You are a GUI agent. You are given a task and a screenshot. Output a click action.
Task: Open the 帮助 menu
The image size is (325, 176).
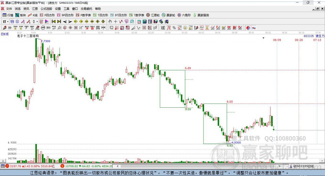coord(98,9)
